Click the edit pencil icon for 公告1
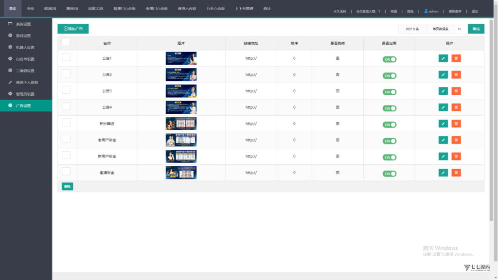Viewport: 498px width, 280px height. click(x=443, y=58)
